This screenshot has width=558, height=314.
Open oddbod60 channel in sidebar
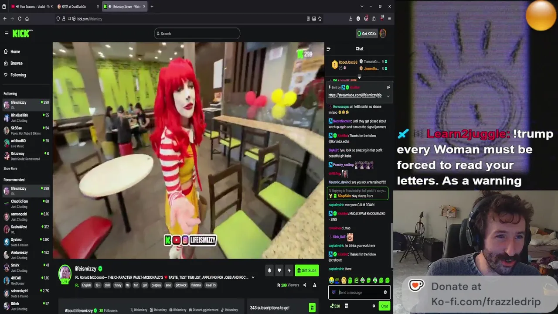pos(26,143)
